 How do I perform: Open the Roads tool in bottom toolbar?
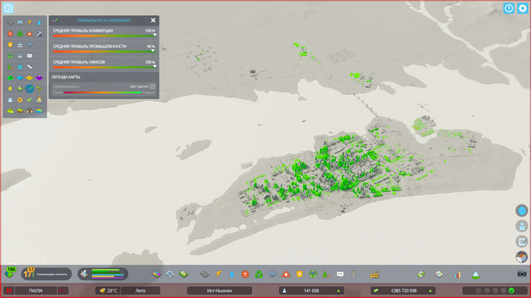pos(205,274)
